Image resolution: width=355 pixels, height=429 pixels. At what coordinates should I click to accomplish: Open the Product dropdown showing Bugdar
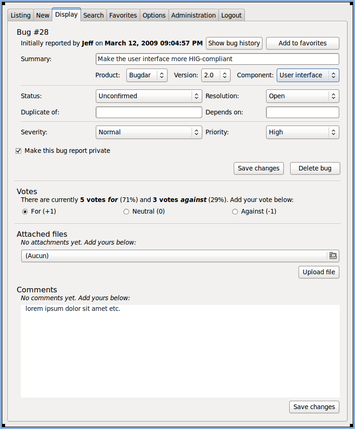click(147, 76)
